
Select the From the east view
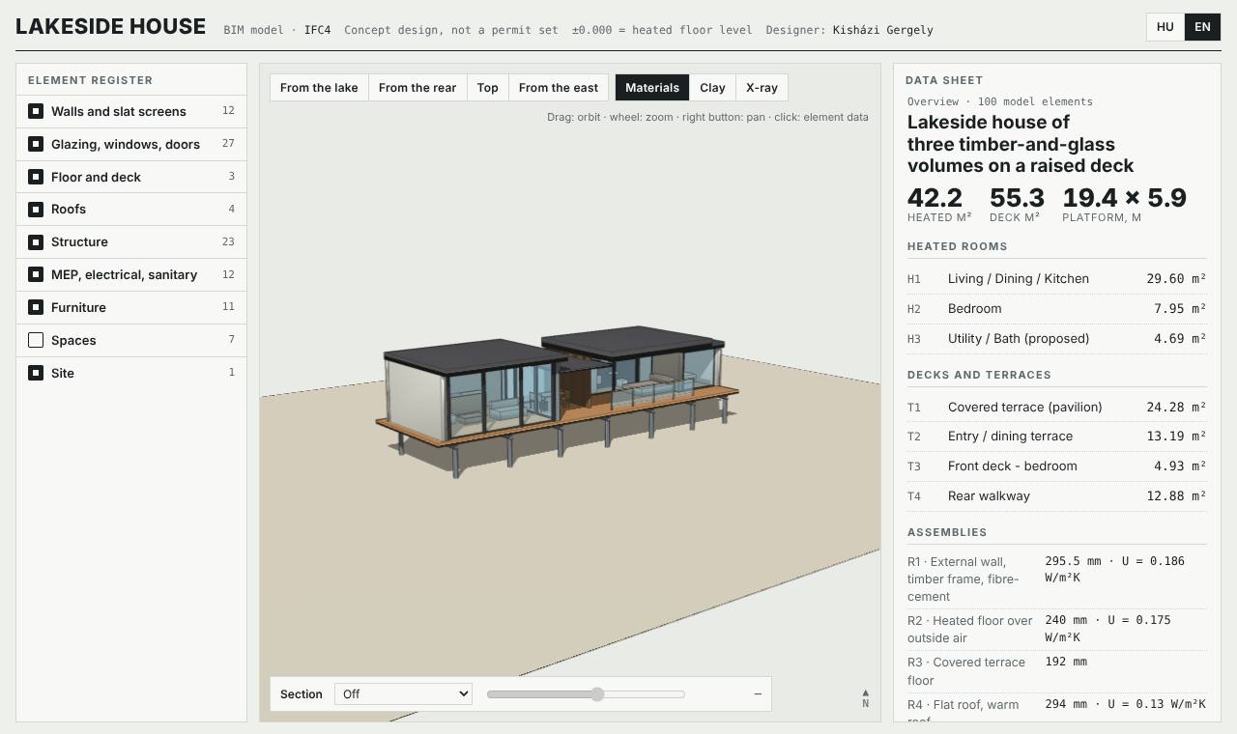click(559, 88)
